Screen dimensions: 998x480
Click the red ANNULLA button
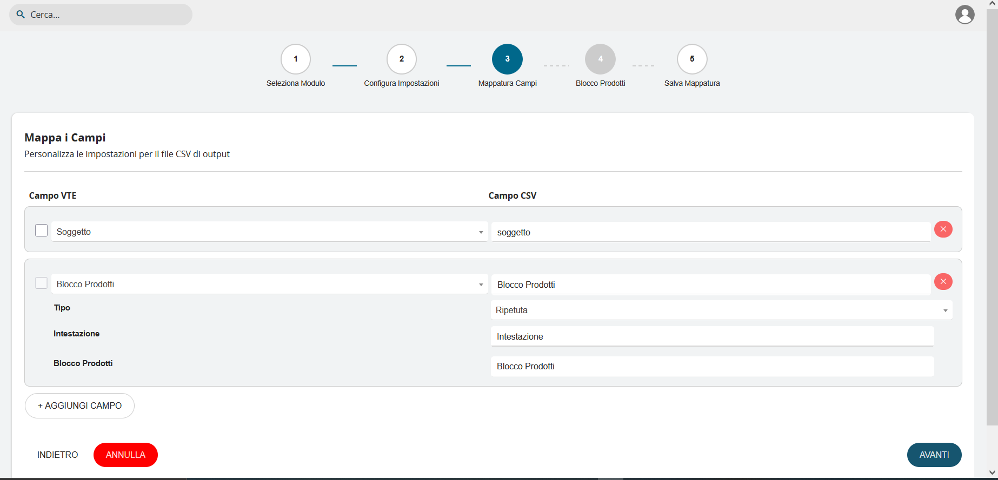coord(125,455)
